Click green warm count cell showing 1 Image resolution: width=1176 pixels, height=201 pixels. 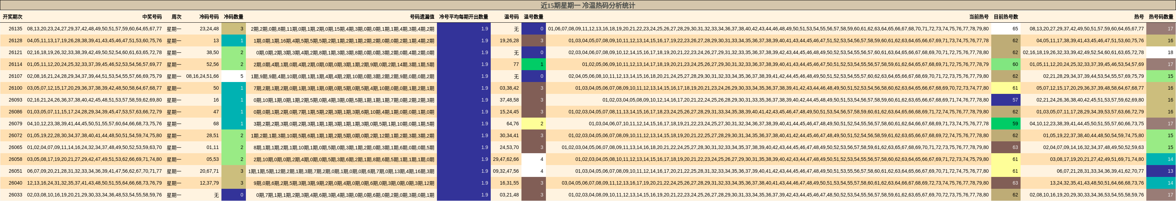click(534, 64)
